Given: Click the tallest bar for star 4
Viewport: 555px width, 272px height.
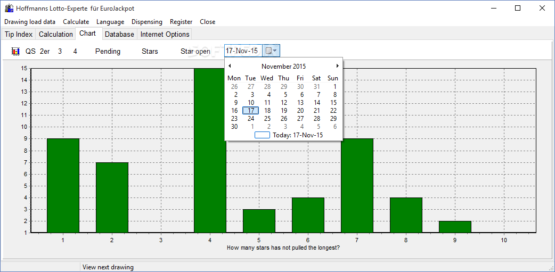Looking at the screenshot, I should [x=210, y=150].
